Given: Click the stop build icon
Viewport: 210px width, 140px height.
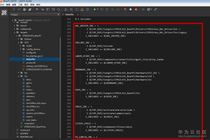Looking at the screenshot, I should click(77, 9).
